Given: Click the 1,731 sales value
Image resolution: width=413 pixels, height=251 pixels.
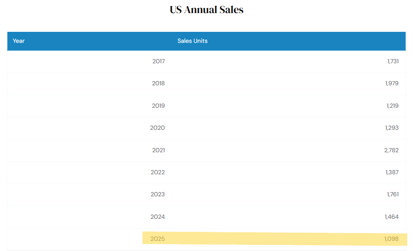Looking at the screenshot, I should (393, 61).
